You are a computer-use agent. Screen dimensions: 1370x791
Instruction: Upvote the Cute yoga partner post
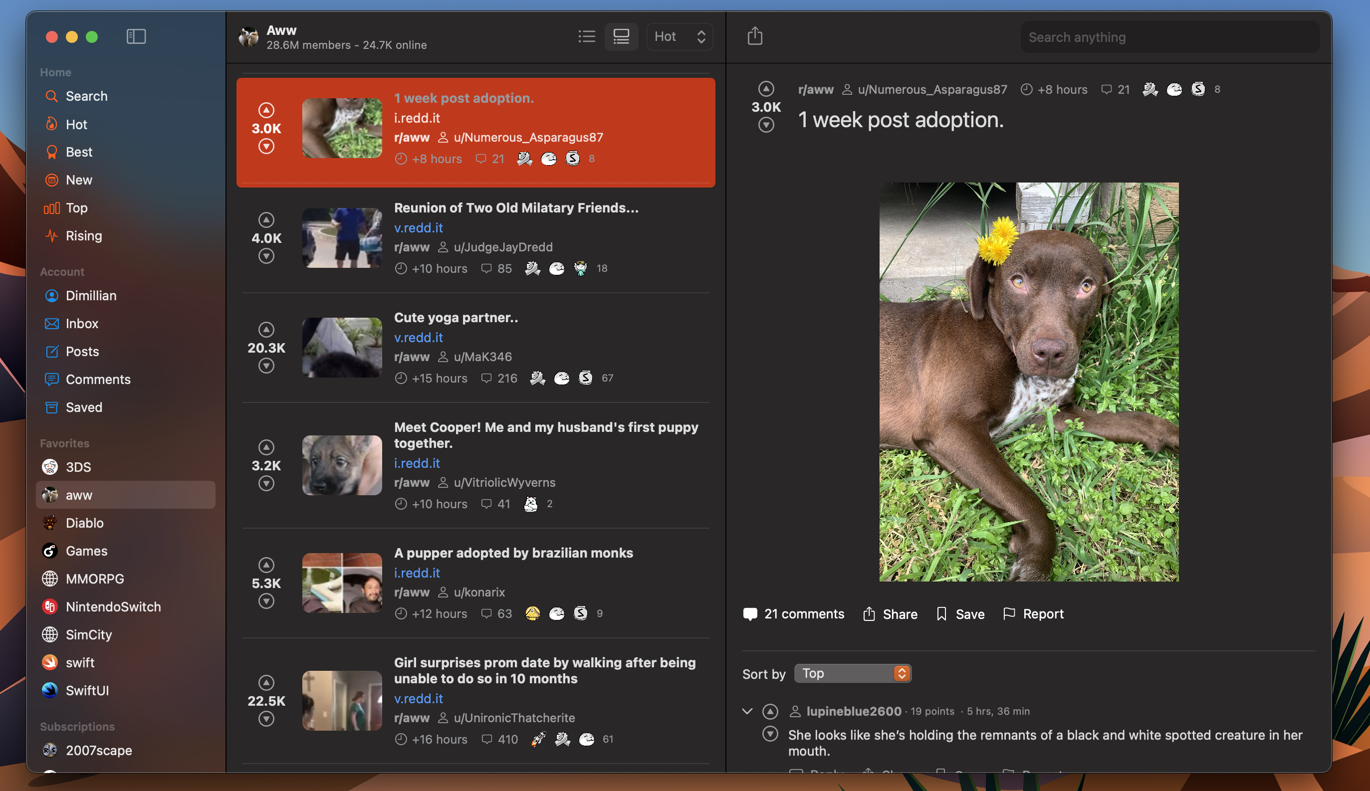click(x=266, y=329)
